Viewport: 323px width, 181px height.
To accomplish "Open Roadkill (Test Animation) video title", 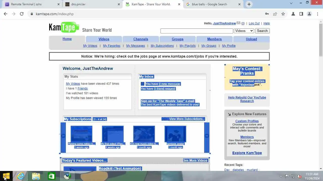I will [120, 168].
